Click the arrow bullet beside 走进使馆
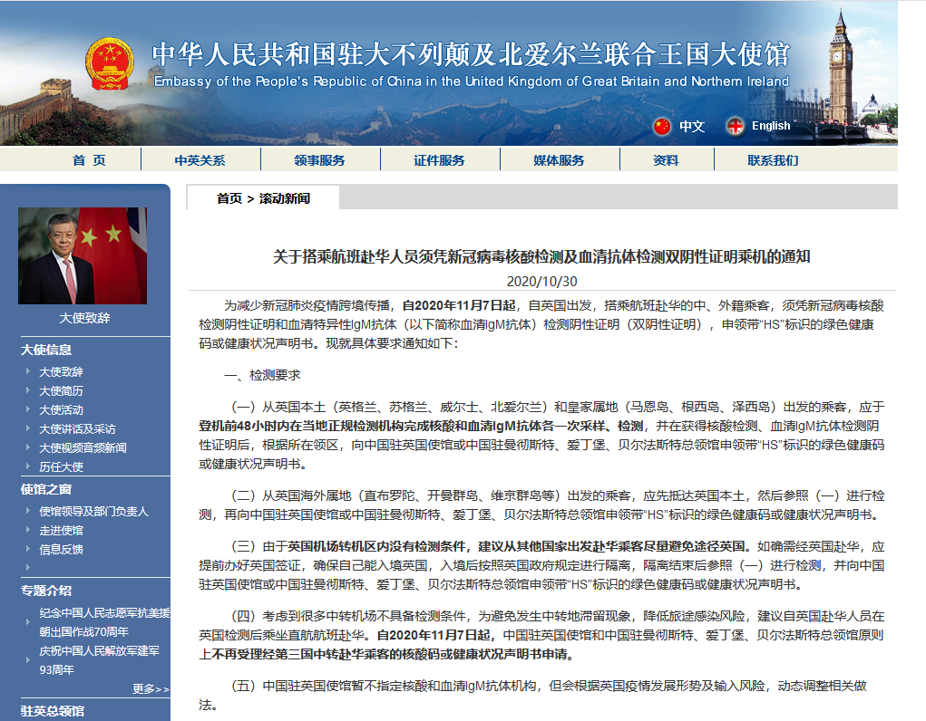This screenshot has width=926, height=721. pyautogui.click(x=29, y=530)
